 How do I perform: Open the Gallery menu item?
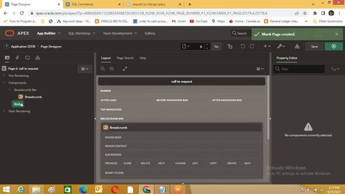coord(150,33)
